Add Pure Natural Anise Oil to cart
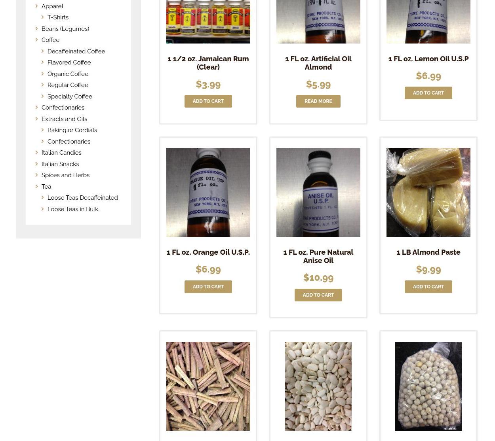This screenshot has width=495, height=441. tap(318, 295)
